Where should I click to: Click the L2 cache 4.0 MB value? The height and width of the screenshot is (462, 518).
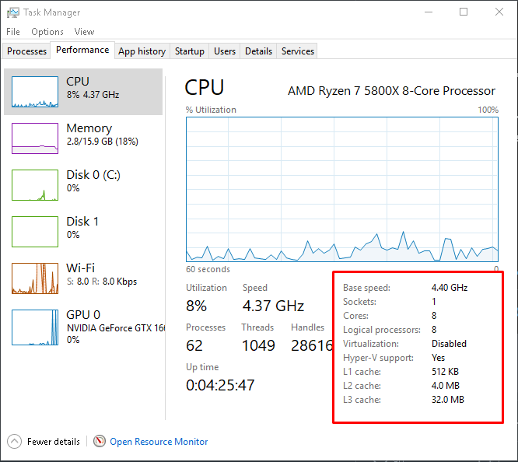pyautogui.click(x=446, y=386)
